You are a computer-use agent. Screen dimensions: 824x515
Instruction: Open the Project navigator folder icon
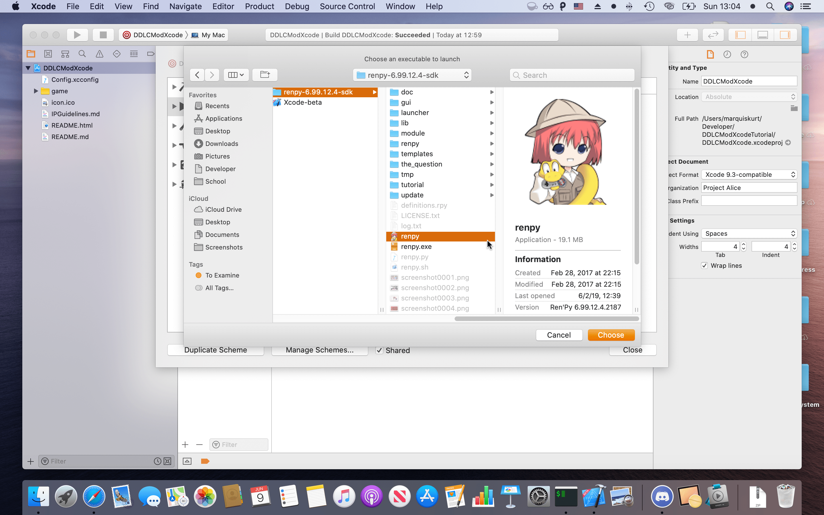[x=31, y=54]
